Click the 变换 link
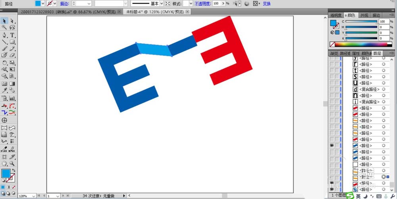Screen dimensions: 397x199 coord(267,4)
